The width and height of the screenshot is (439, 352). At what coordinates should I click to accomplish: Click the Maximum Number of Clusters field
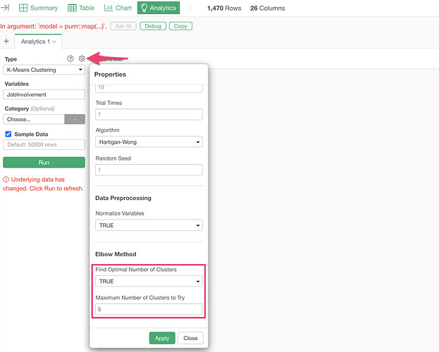tap(149, 308)
